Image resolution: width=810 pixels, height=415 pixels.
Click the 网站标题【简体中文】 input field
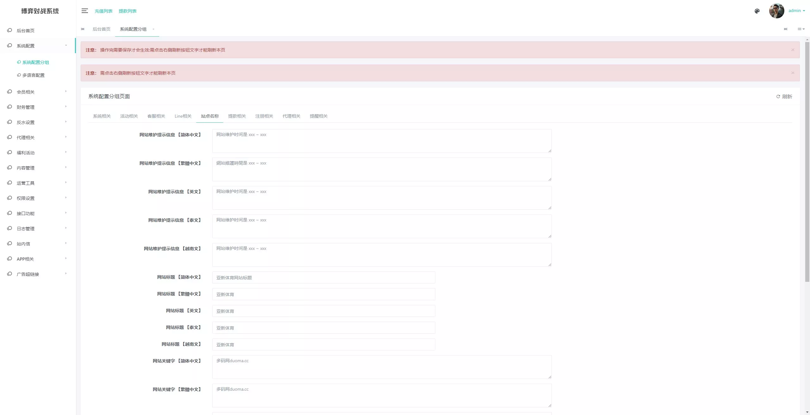pos(323,277)
